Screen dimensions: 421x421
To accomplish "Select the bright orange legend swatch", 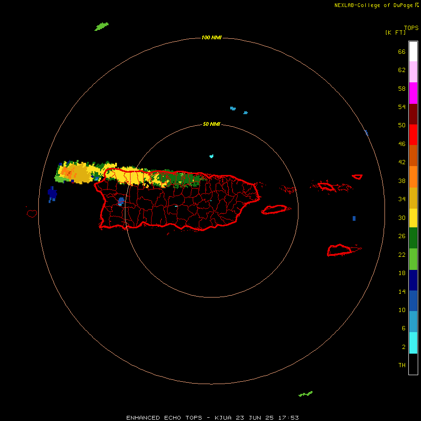I will [413, 176].
